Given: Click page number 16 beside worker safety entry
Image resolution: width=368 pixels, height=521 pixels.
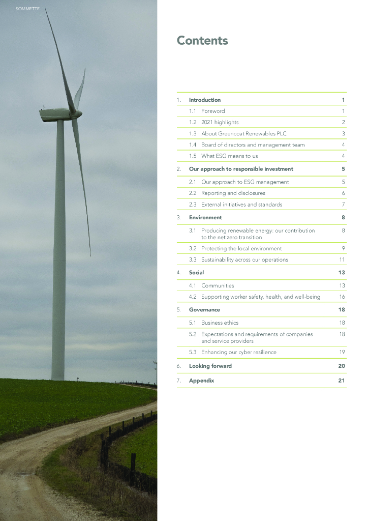Looking at the screenshot, I should click(342, 297).
